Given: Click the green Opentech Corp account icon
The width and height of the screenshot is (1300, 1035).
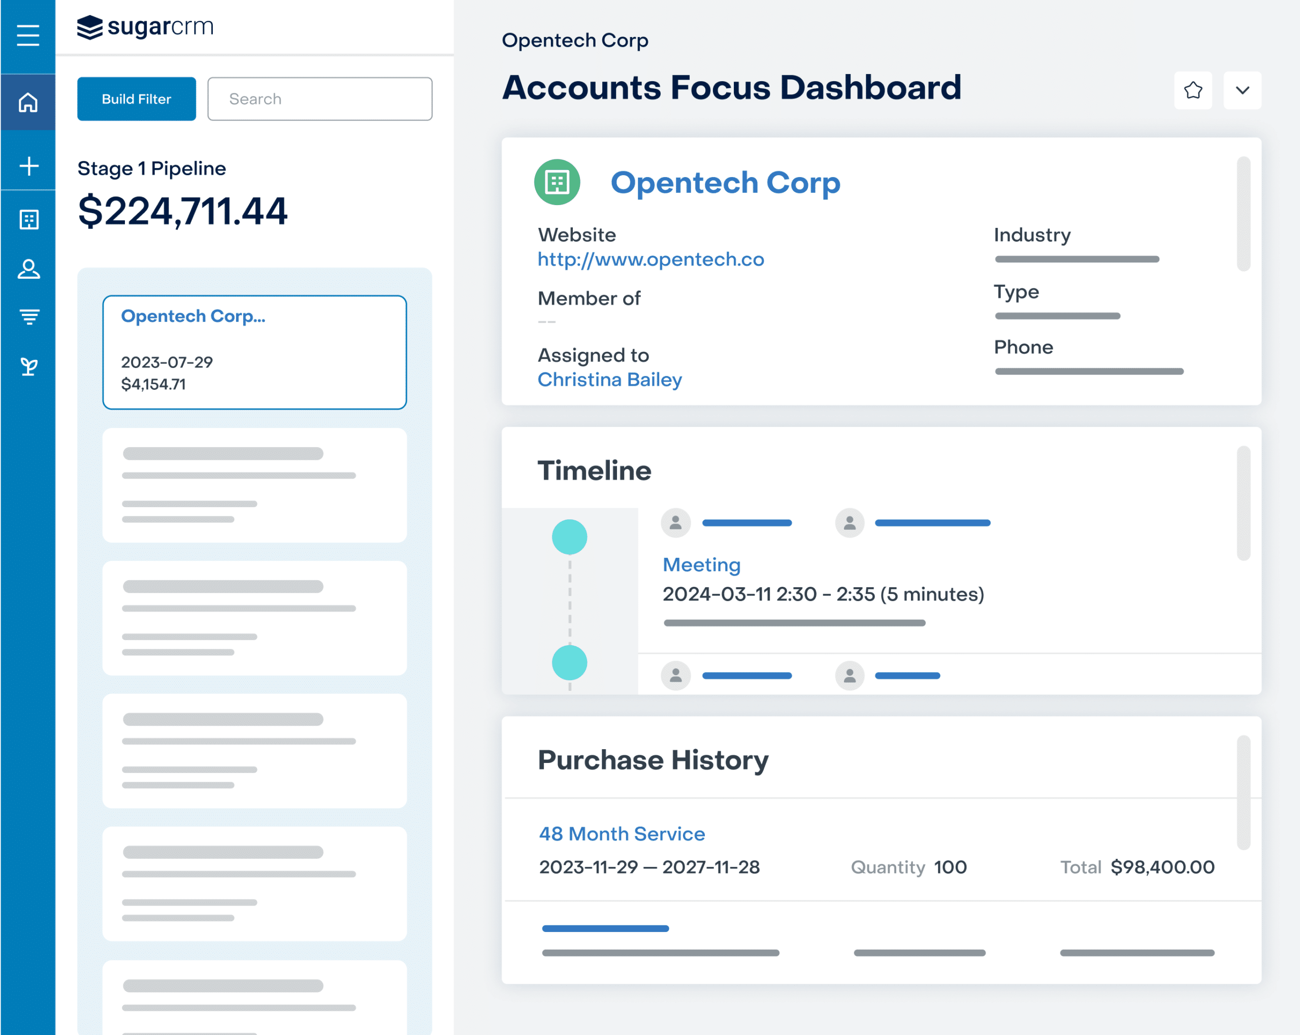Looking at the screenshot, I should point(557,182).
